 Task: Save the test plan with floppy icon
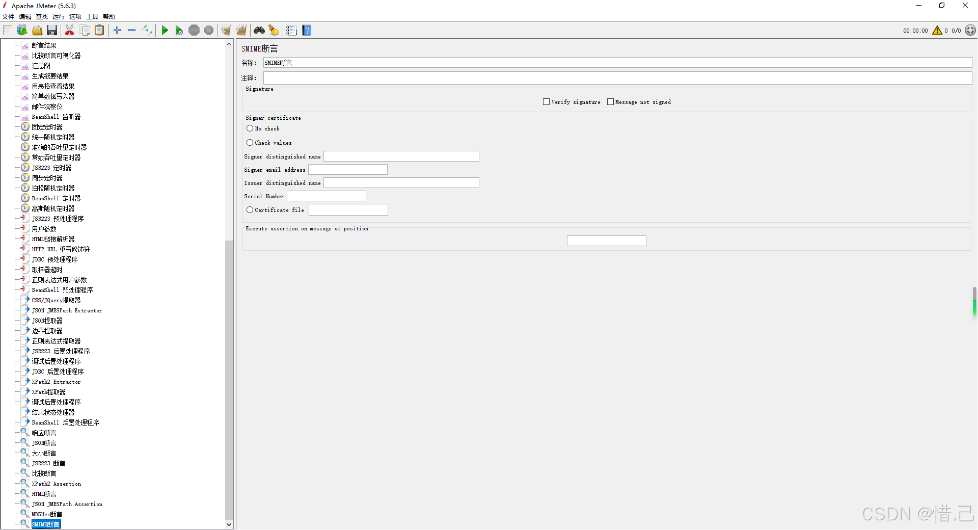52,31
